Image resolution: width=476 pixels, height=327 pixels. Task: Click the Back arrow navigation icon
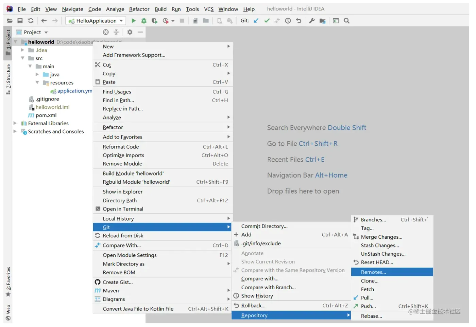tap(44, 21)
